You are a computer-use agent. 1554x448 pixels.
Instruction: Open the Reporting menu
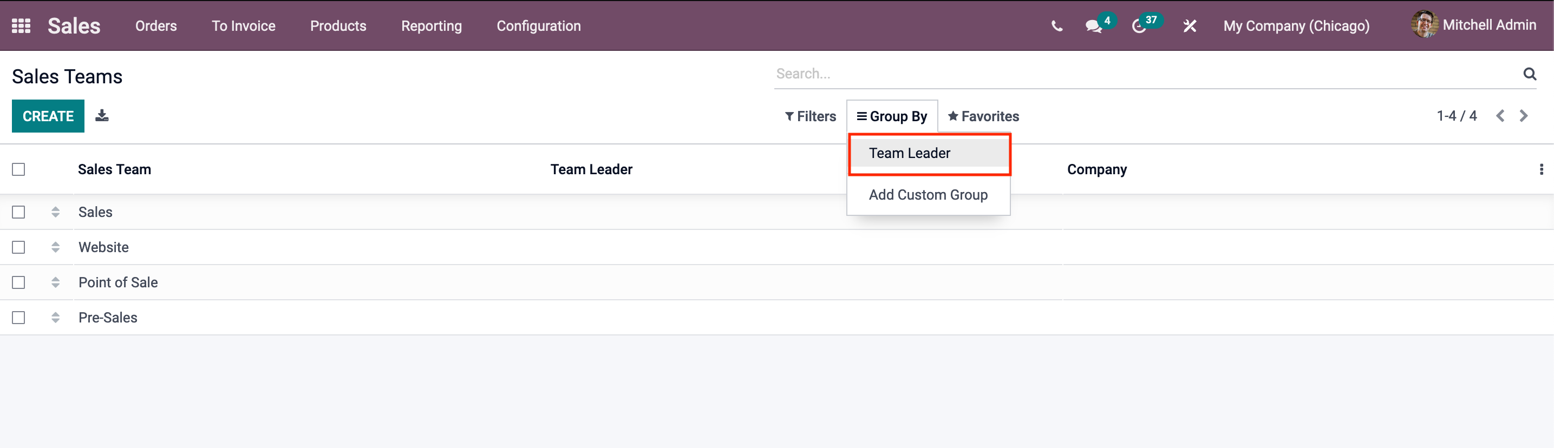pyautogui.click(x=432, y=26)
